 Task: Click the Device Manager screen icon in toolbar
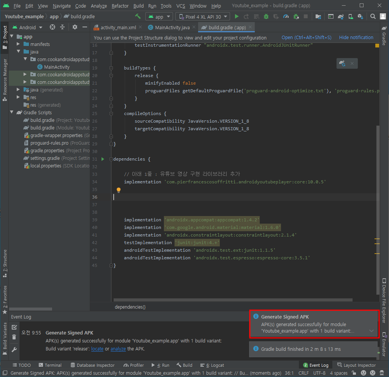coord(331,16)
